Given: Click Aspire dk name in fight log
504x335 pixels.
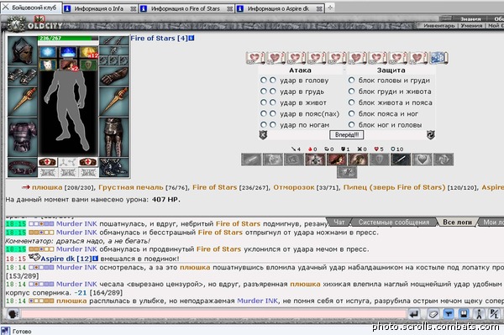Looking at the screenshot, I should click(57, 259).
